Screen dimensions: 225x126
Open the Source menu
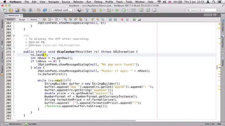coord(66,2)
